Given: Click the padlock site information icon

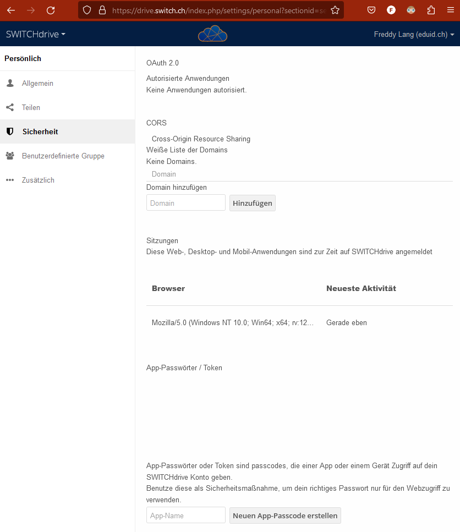Looking at the screenshot, I should pos(102,10).
